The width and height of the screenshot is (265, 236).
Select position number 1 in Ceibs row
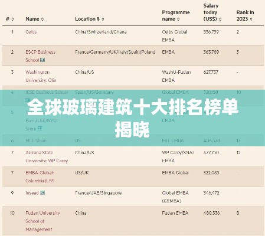12,32
